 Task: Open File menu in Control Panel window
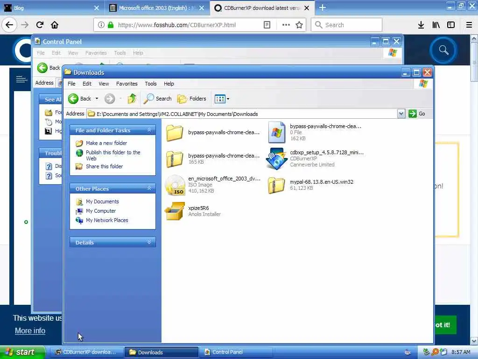(41, 53)
